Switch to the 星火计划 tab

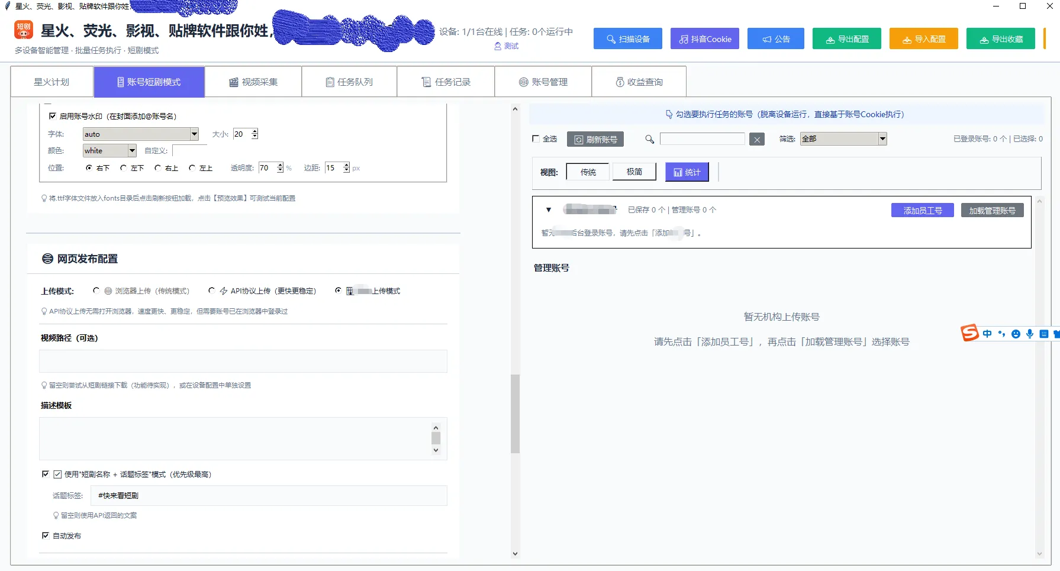pyautogui.click(x=51, y=82)
